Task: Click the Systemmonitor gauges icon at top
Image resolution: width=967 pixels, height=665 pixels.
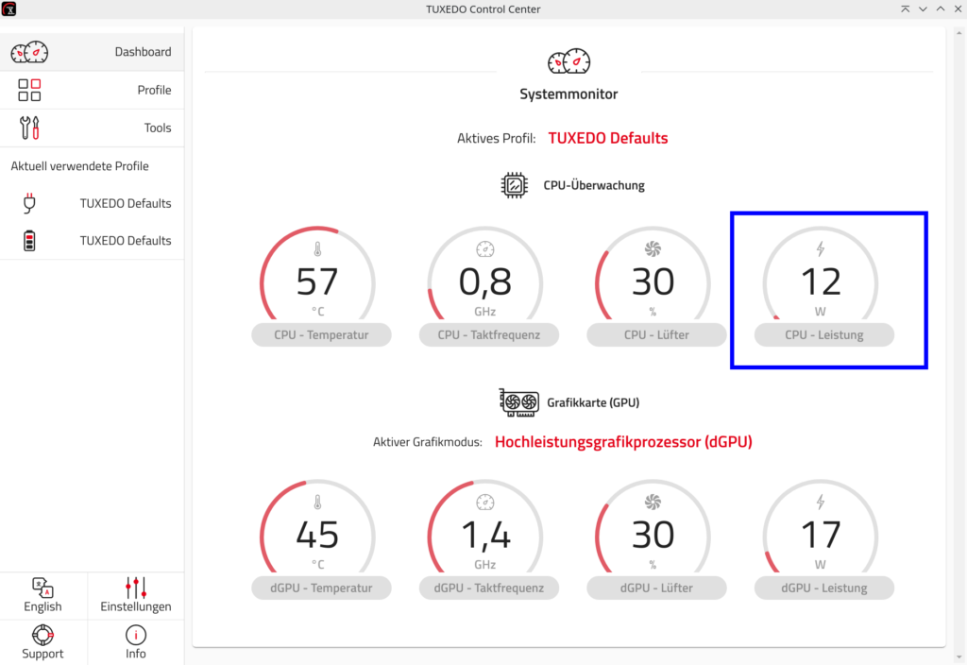Action: [568, 62]
